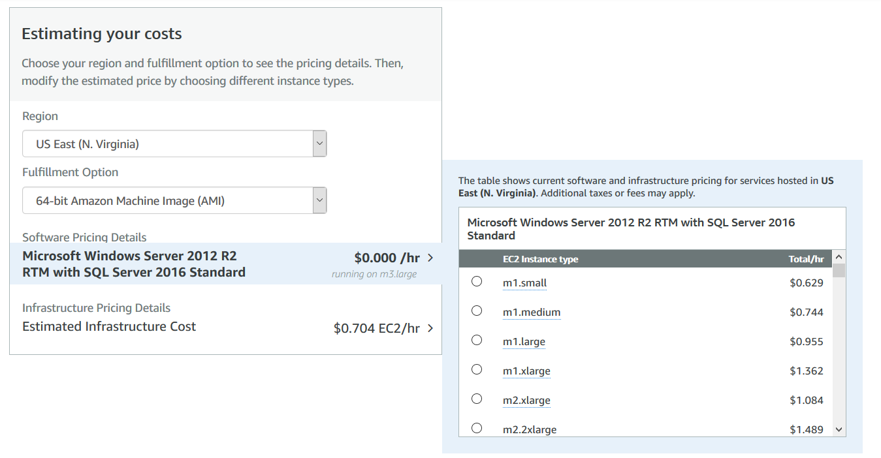Choose the m2.2xlarge radio button
The height and width of the screenshot is (458, 881).
[477, 428]
